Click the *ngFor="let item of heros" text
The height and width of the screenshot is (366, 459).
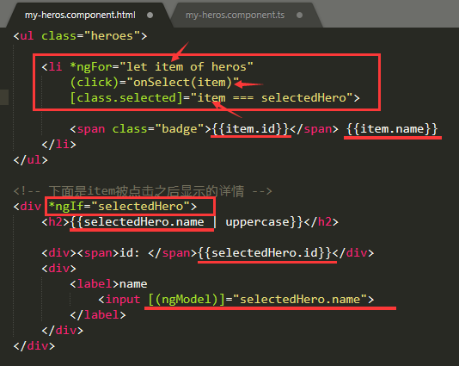pos(162,67)
